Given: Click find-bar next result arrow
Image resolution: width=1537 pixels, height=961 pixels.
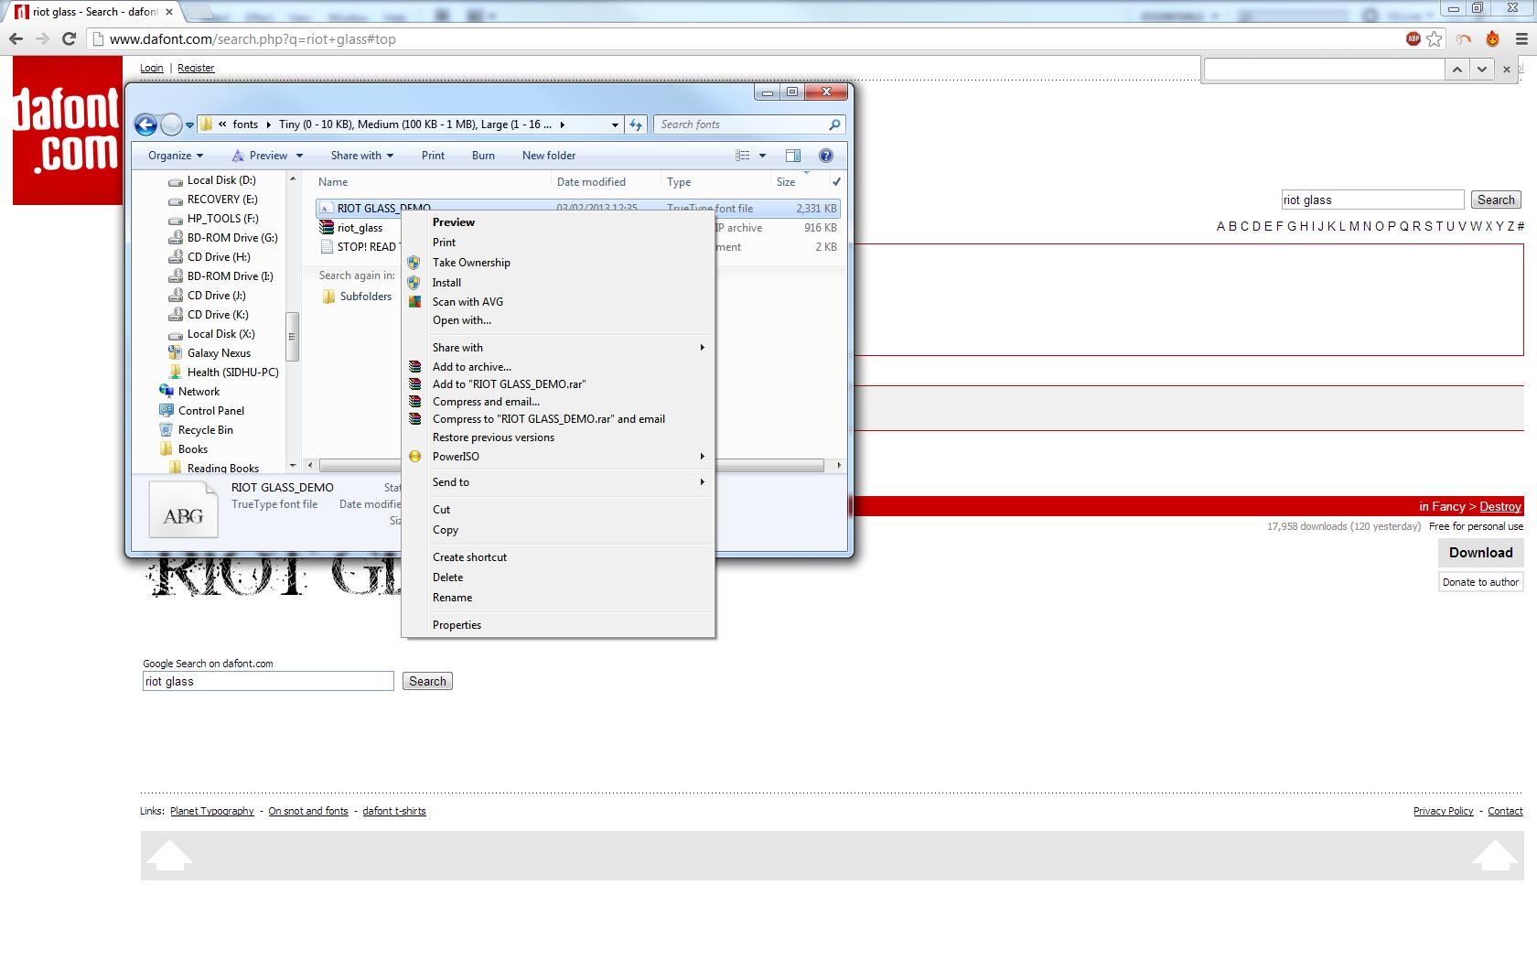Looking at the screenshot, I should [1482, 69].
